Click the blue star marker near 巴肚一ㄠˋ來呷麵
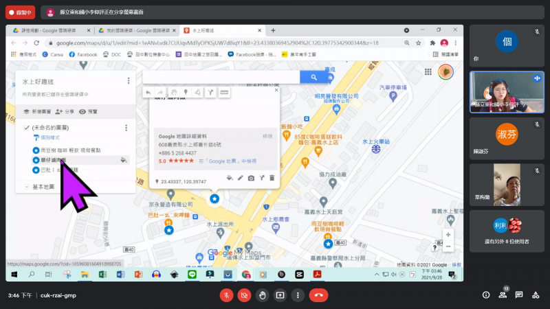 (169, 230)
